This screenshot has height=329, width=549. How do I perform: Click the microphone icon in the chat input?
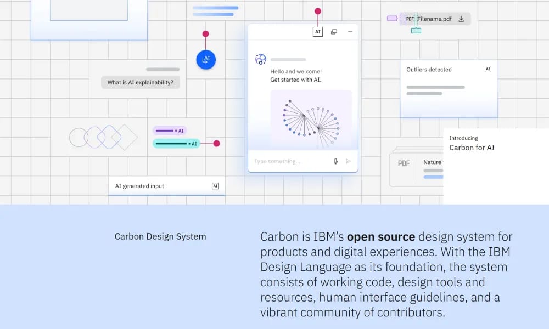tap(335, 161)
